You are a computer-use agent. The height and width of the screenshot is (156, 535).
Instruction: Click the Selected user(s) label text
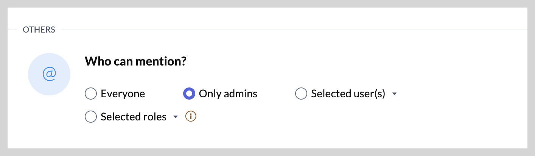pos(348,94)
